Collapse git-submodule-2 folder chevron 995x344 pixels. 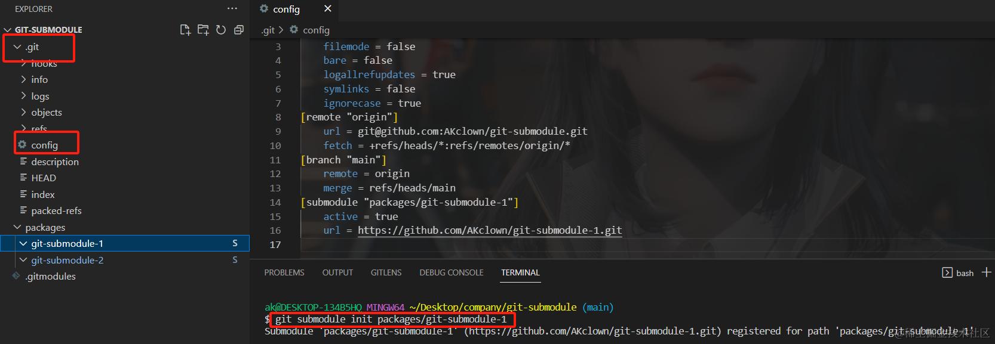click(23, 260)
